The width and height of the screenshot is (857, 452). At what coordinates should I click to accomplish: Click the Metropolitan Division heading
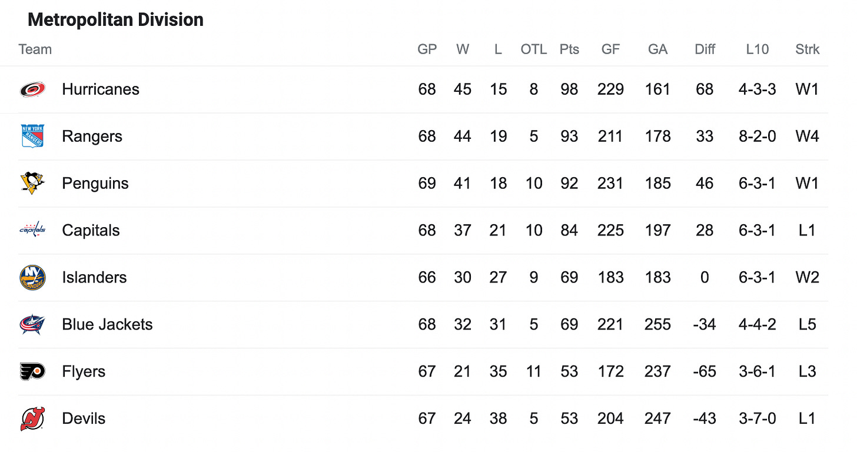(115, 20)
